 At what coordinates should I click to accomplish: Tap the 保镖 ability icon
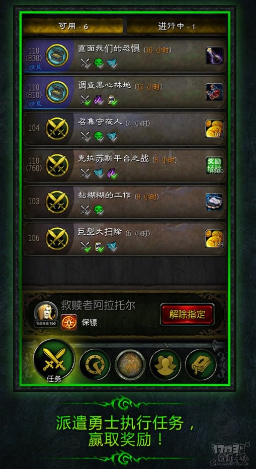69,322
